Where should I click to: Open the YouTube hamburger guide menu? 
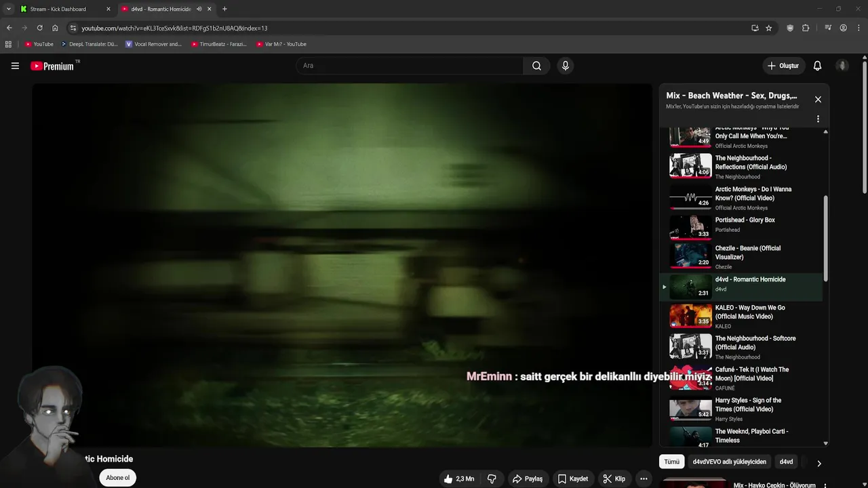pos(15,66)
